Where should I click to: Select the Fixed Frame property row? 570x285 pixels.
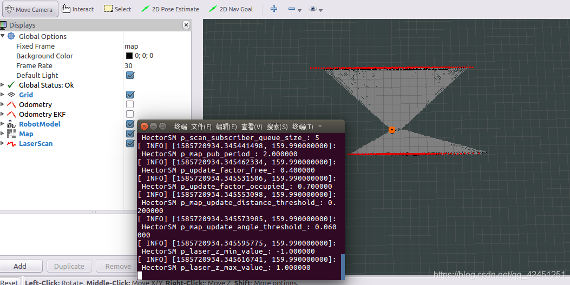tap(95, 46)
